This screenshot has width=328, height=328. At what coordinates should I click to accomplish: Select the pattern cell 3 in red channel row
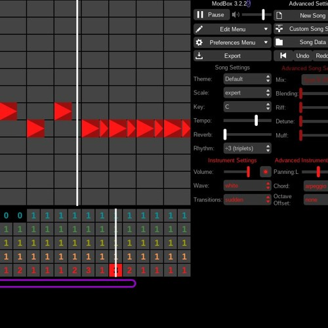pyautogui.click(x=88, y=270)
